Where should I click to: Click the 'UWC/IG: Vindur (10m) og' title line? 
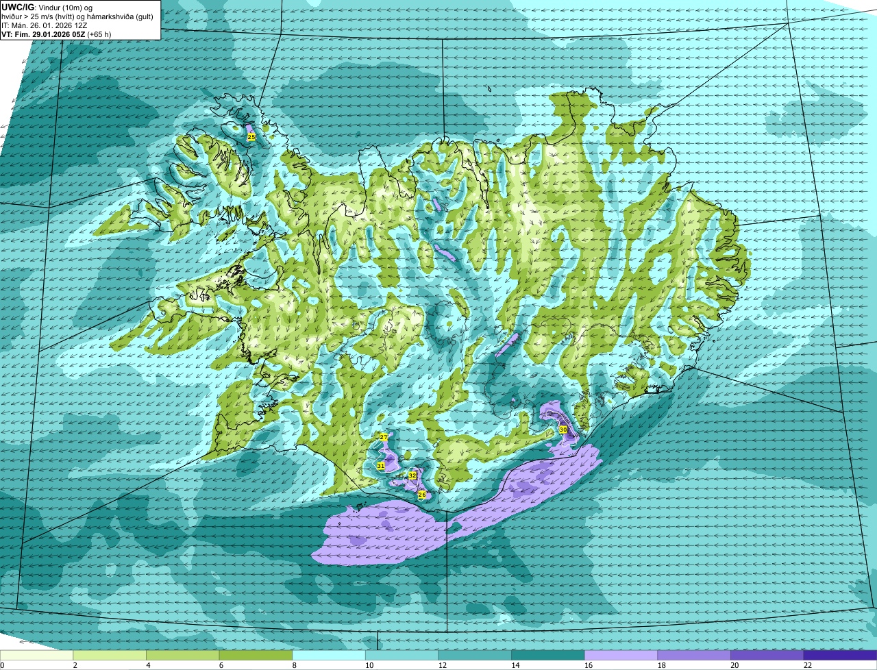pyautogui.click(x=47, y=7)
